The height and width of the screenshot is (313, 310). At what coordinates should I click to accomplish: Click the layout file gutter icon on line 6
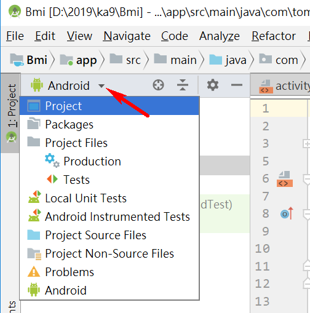click(285, 179)
